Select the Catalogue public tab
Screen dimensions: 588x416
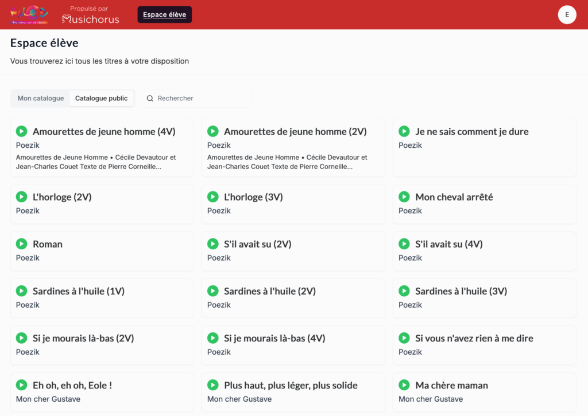(x=101, y=99)
